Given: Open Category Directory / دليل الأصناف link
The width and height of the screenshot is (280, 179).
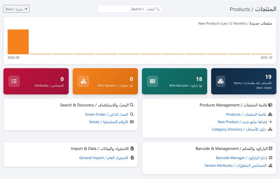Looking at the screenshot, I should point(239,129).
